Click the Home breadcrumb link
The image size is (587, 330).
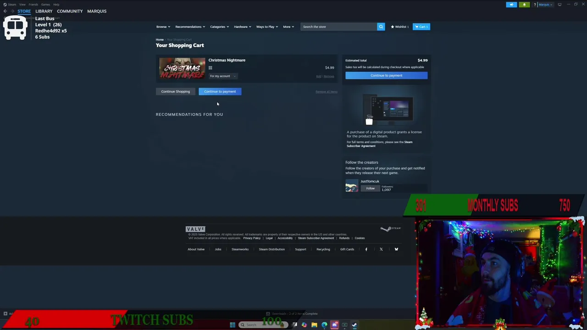coord(160,40)
